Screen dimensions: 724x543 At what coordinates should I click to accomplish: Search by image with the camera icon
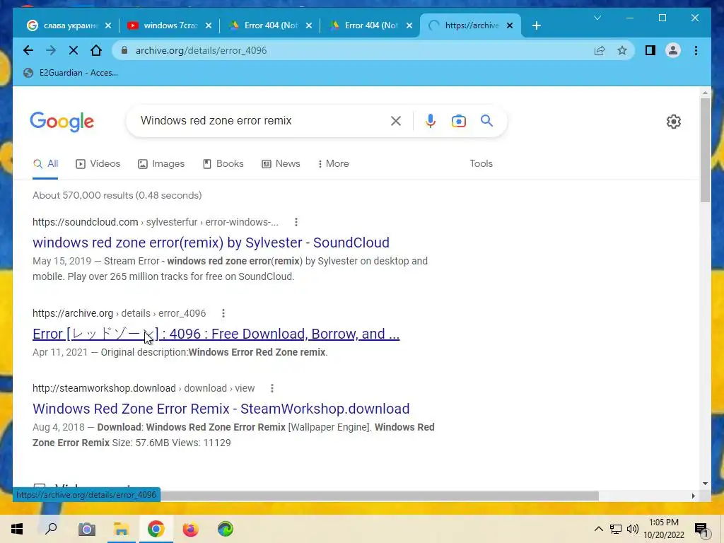tap(458, 121)
